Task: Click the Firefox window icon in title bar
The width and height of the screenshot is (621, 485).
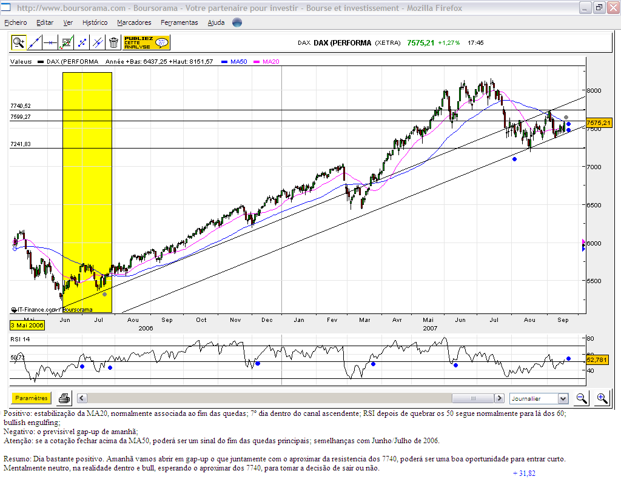Action: tap(6, 7)
